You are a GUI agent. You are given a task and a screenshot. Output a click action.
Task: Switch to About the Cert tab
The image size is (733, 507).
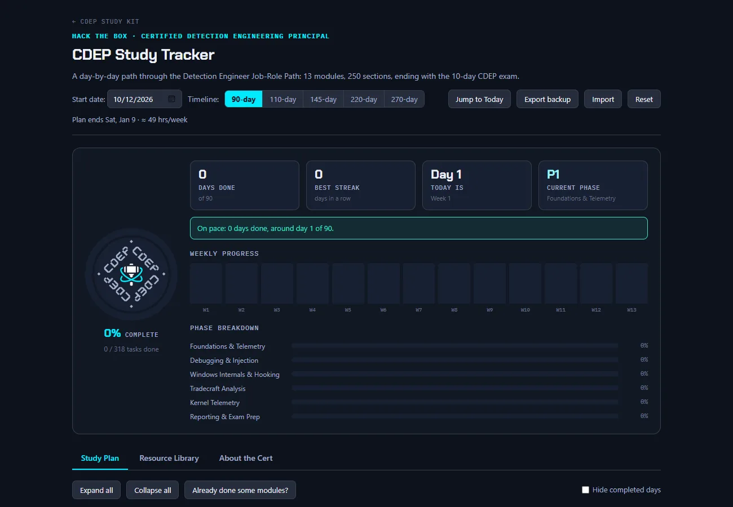(246, 458)
